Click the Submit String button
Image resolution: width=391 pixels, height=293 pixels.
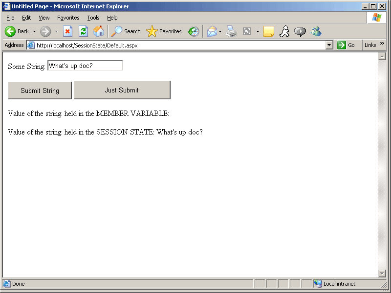pos(40,90)
